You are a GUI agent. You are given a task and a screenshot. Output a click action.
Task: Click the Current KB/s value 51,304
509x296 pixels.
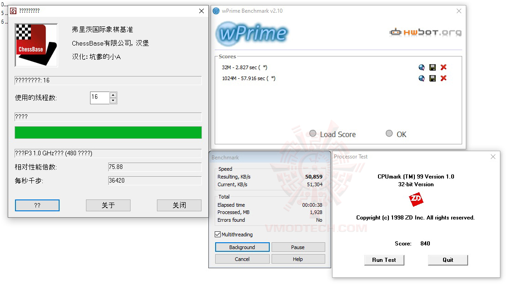point(315,184)
